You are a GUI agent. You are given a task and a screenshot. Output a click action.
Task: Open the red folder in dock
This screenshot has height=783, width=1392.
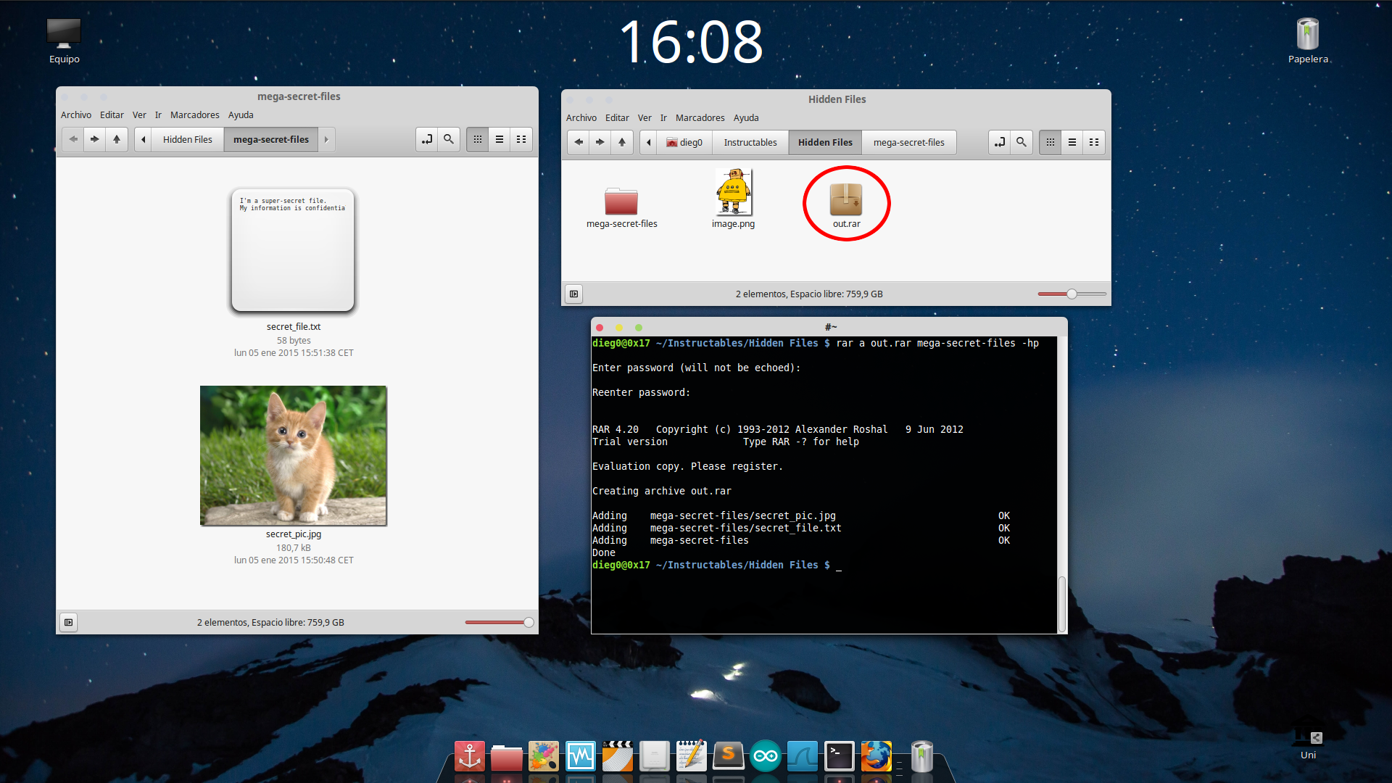(507, 758)
